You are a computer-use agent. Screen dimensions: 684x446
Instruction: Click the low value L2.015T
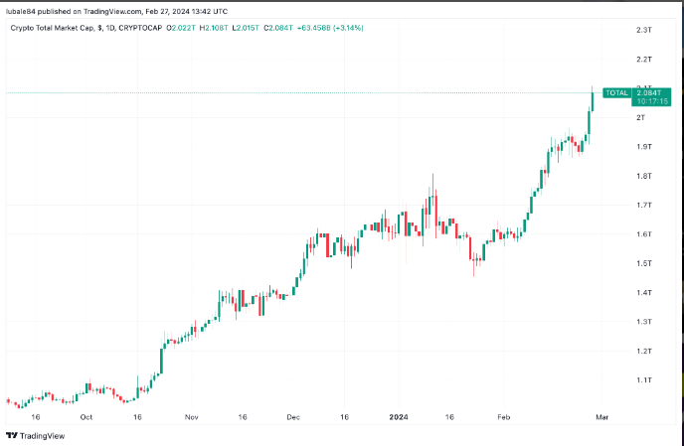pyautogui.click(x=246, y=28)
